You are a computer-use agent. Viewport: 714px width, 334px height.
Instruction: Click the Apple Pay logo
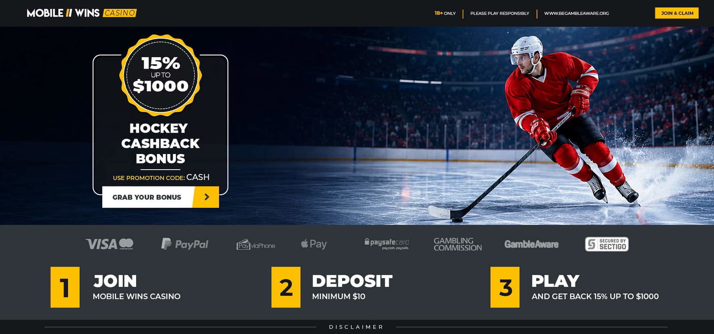pyautogui.click(x=314, y=244)
